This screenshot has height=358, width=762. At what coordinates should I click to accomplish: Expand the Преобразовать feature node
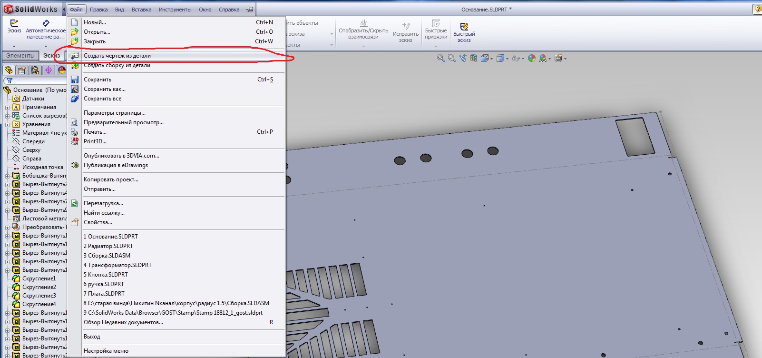[7, 227]
